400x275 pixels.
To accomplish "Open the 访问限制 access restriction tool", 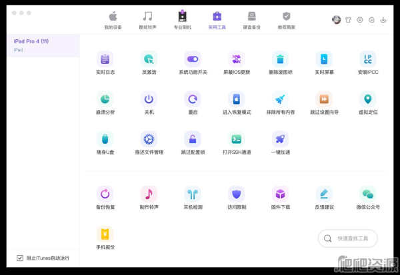I will pos(237,194).
